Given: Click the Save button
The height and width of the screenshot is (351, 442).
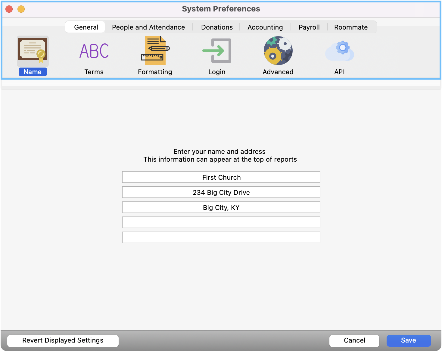Looking at the screenshot, I should click(409, 340).
